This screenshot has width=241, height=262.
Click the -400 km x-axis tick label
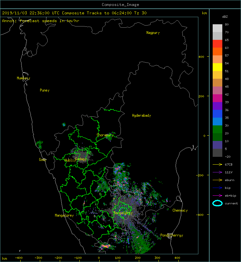[19, 258]
